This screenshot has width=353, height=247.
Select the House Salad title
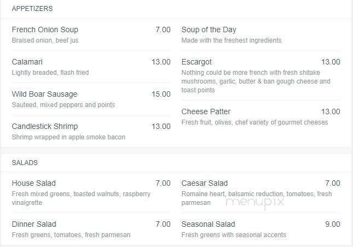(33, 183)
